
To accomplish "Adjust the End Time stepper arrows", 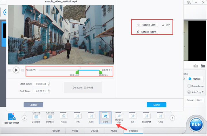I will (49, 91).
